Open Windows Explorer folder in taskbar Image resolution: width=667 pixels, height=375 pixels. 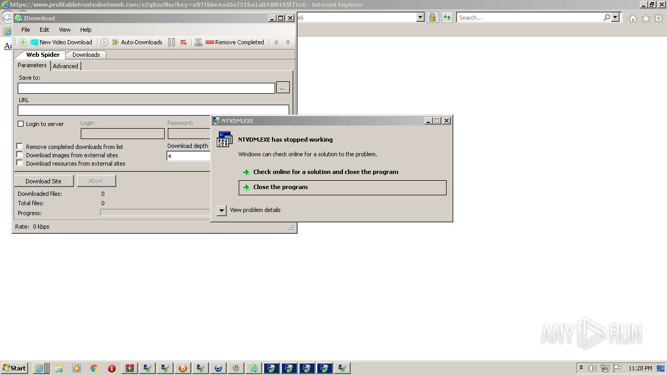pyautogui.click(x=59, y=368)
